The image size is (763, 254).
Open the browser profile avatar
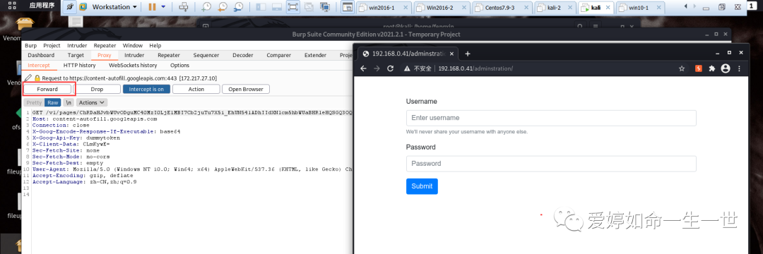[x=726, y=68]
